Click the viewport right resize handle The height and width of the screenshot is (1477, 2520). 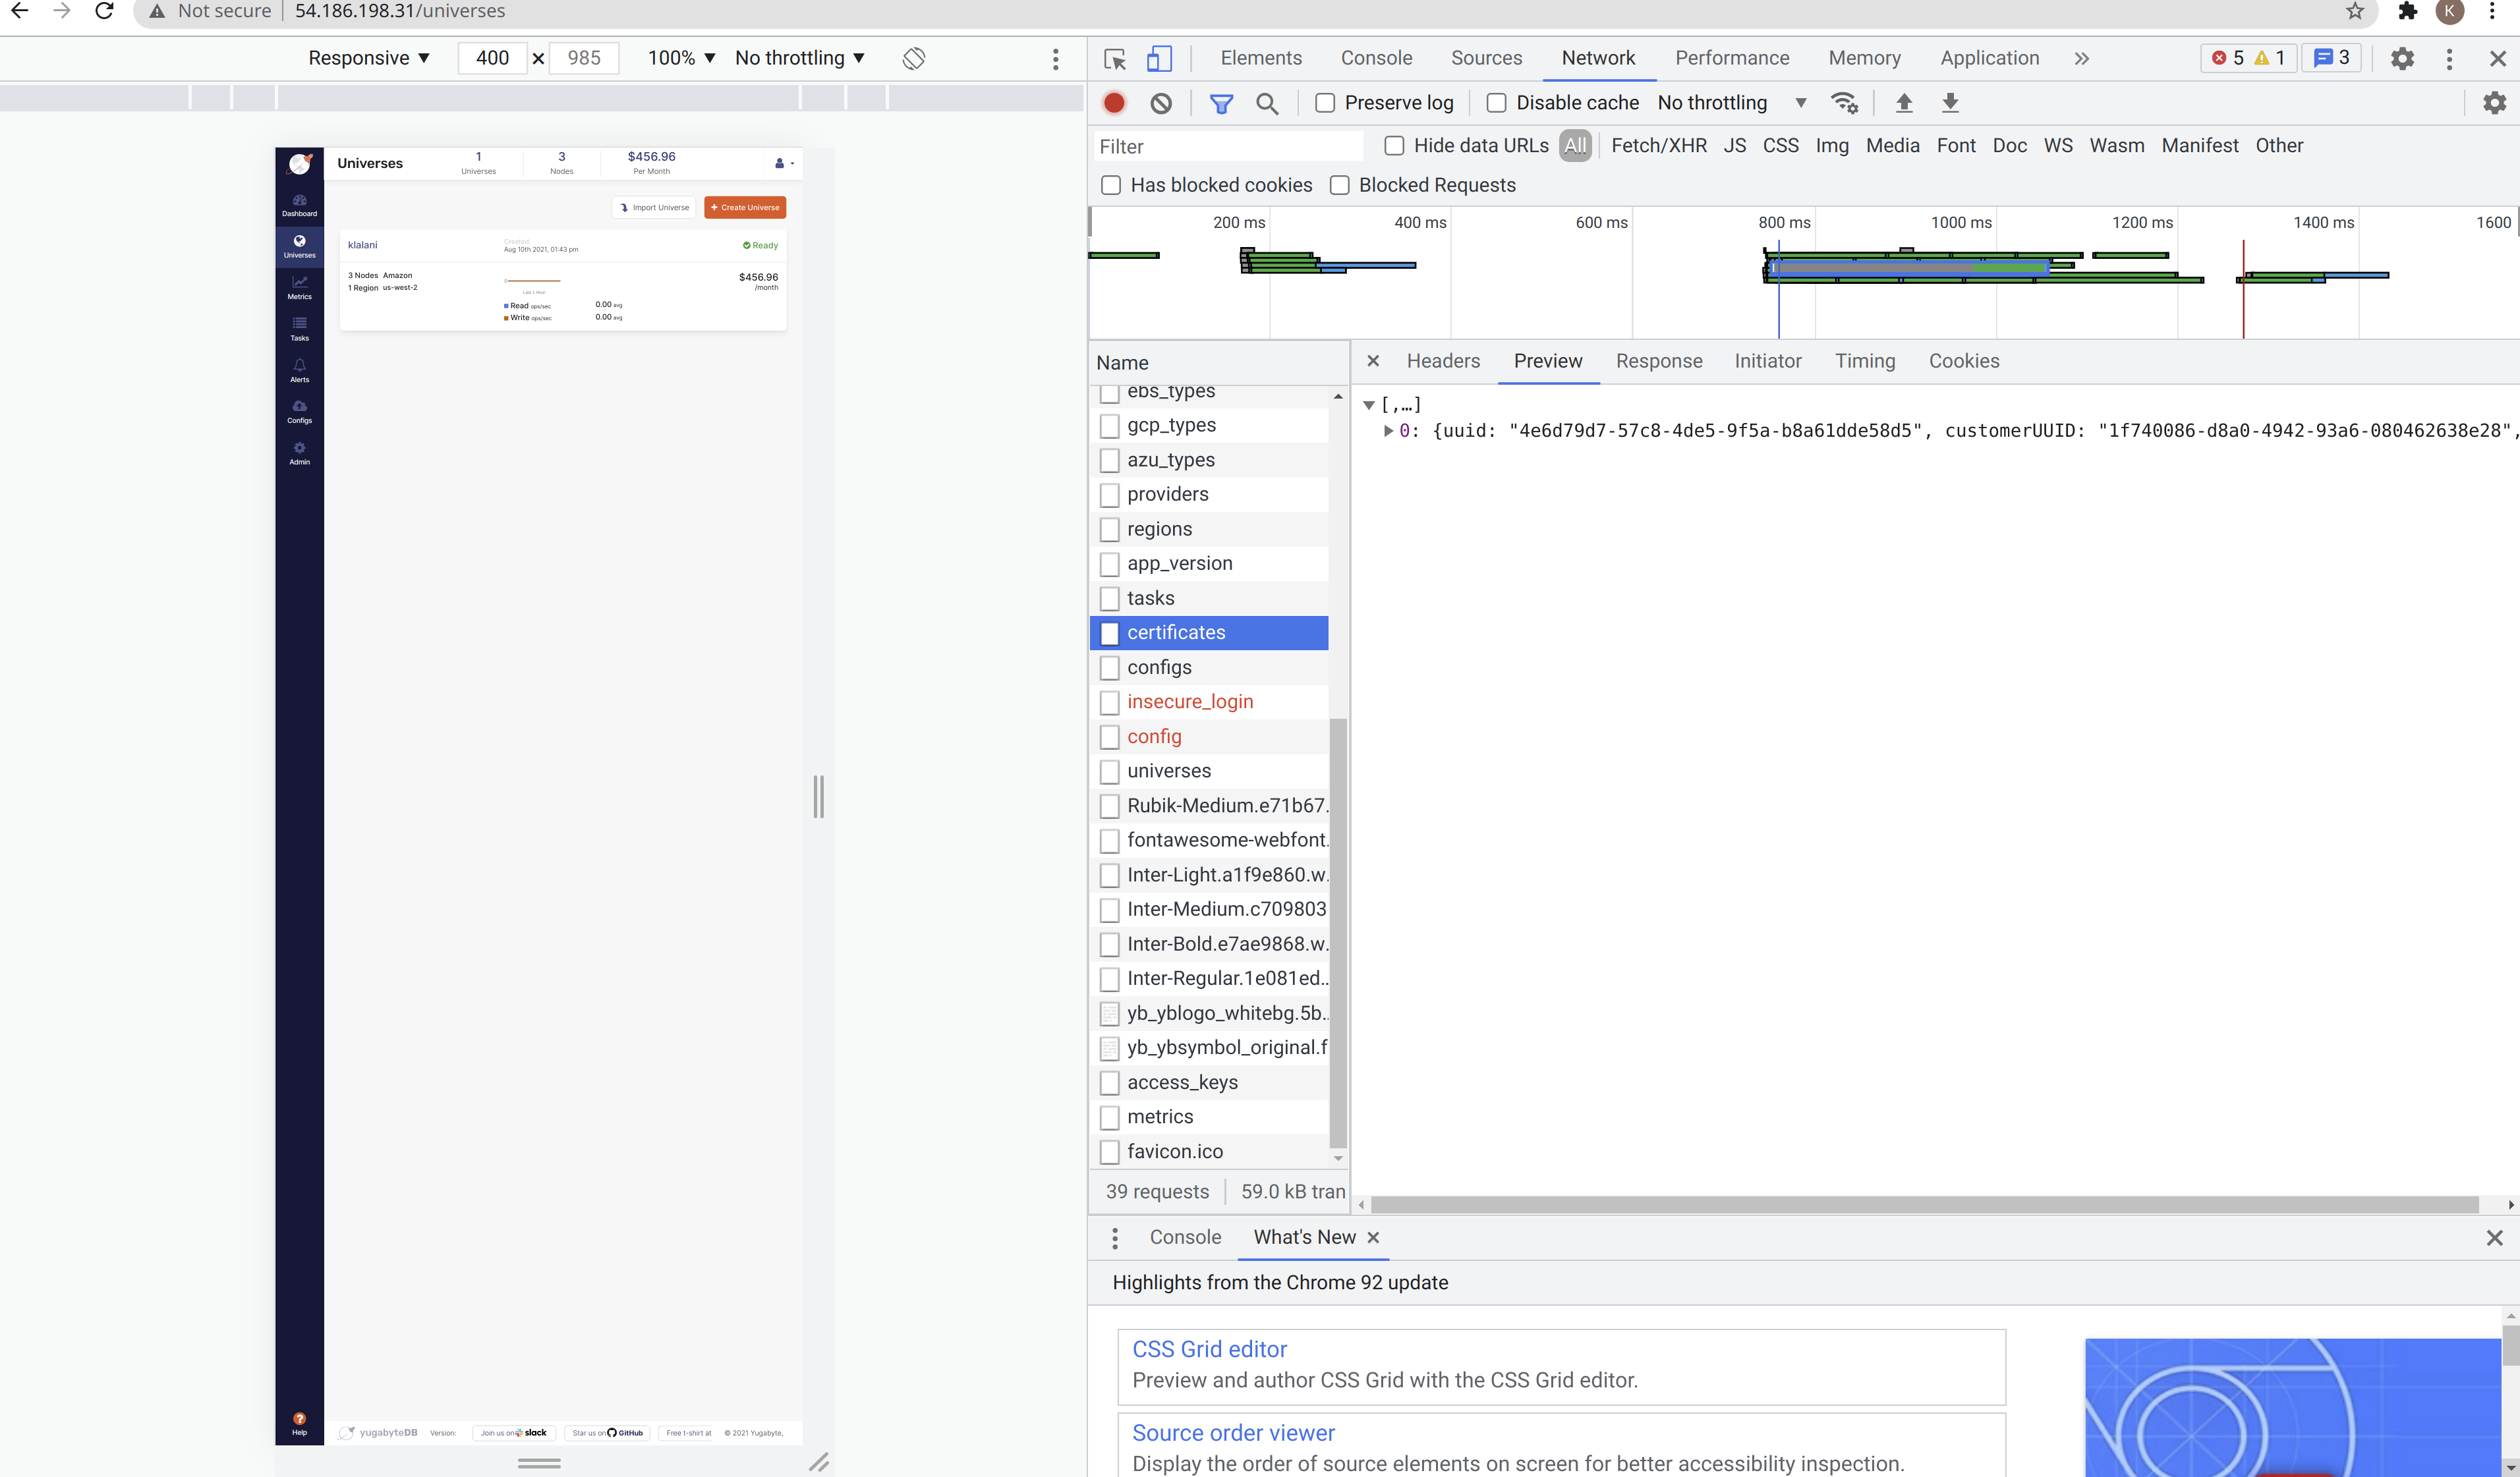(x=818, y=797)
